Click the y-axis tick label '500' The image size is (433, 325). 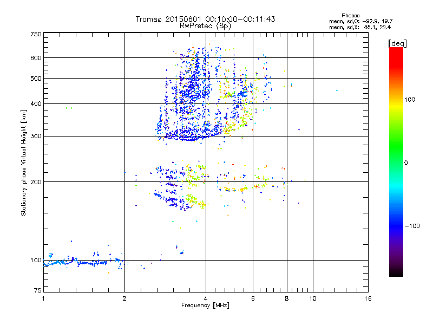[x=36, y=79]
